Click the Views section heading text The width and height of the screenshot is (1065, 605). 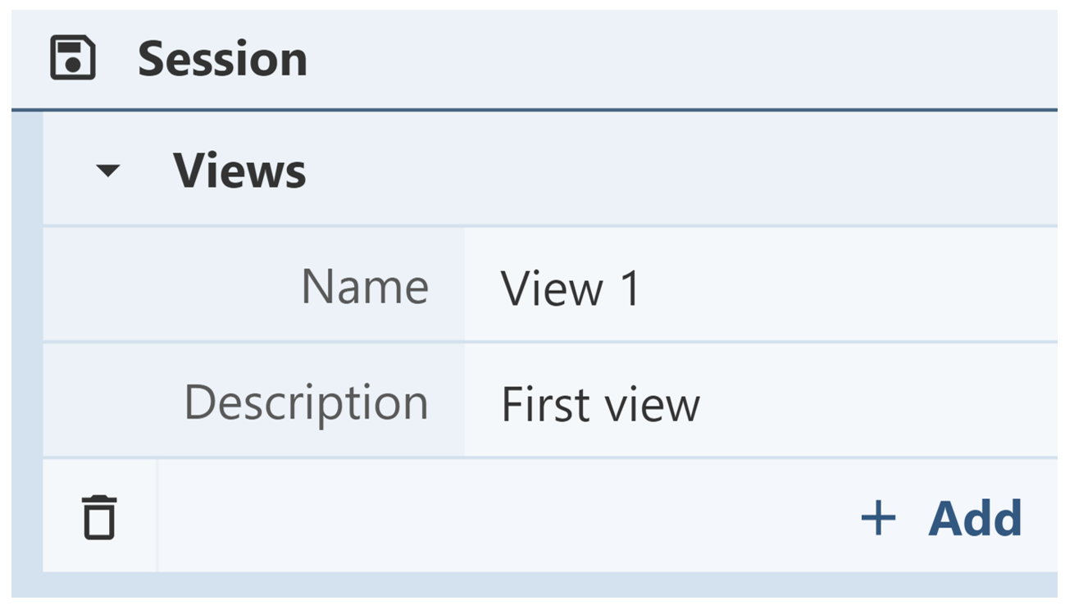[x=239, y=171]
